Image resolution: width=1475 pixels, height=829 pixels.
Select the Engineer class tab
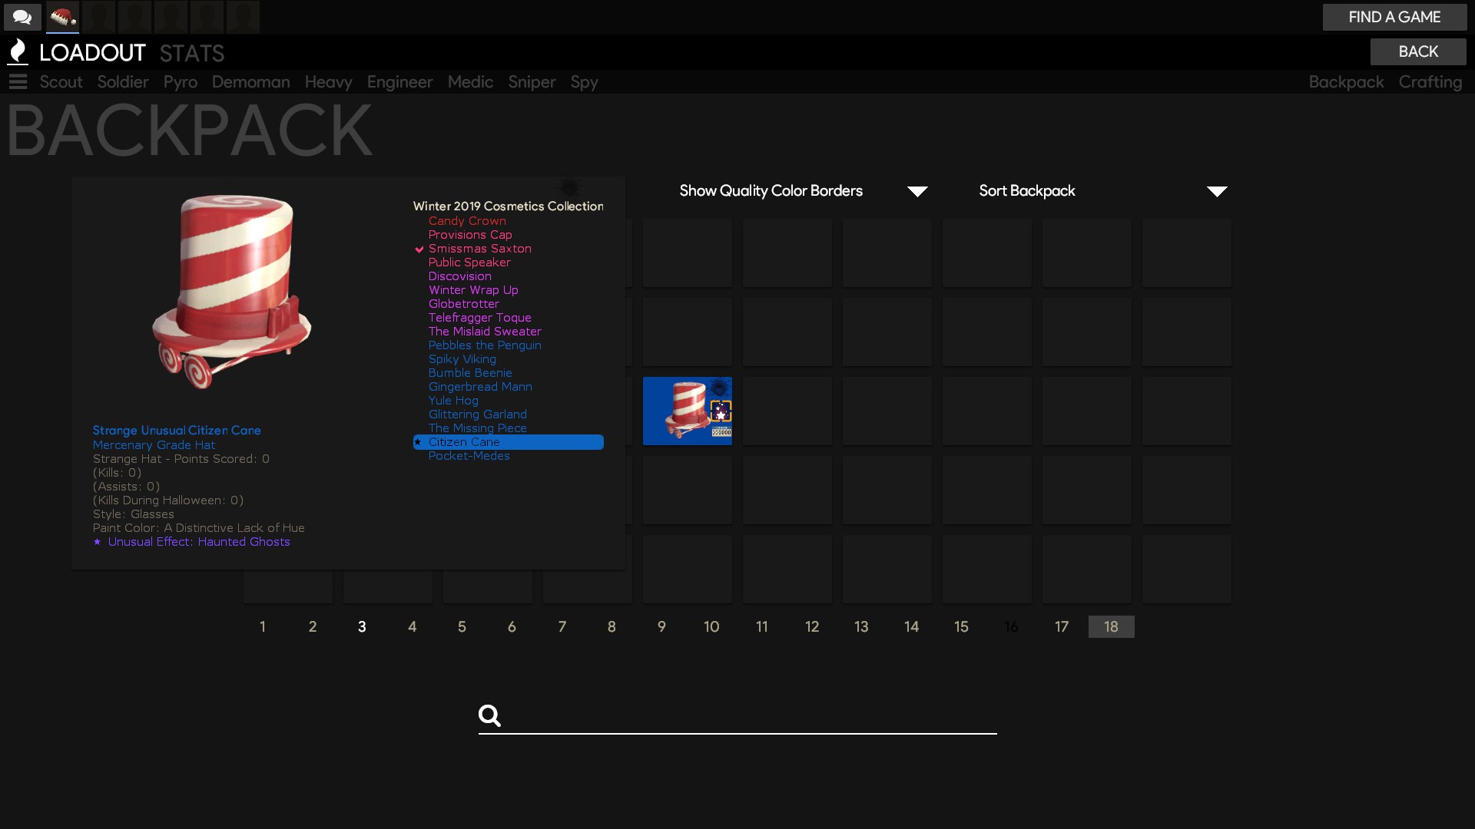point(399,82)
